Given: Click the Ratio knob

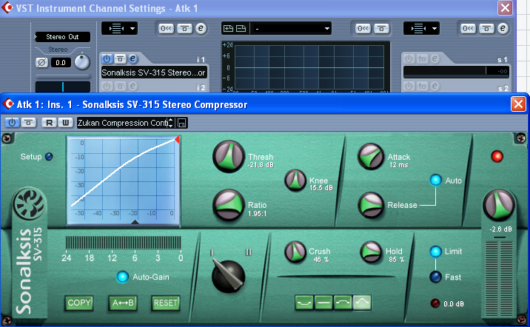Looking at the screenshot, I should tap(229, 205).
